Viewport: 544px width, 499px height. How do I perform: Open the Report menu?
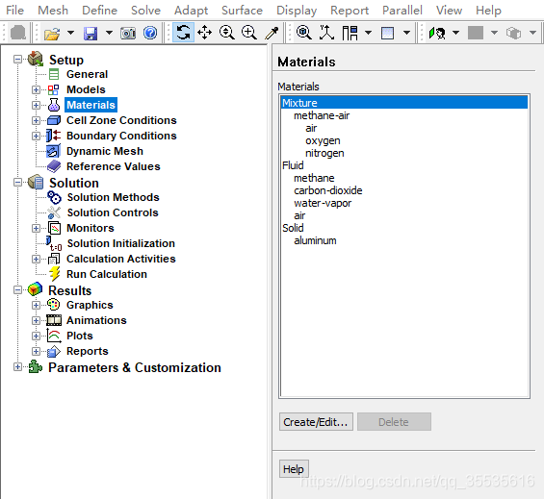coord(350,11)
